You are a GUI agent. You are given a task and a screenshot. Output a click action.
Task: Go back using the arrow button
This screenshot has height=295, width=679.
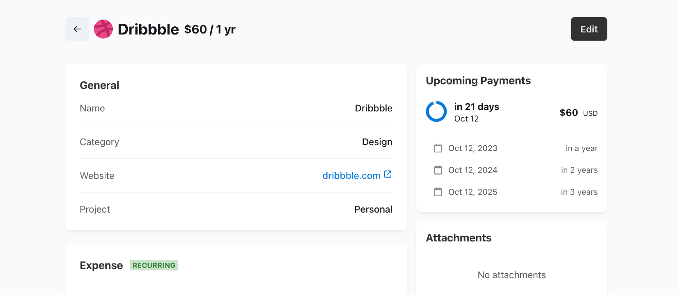(x=77, y=29)
